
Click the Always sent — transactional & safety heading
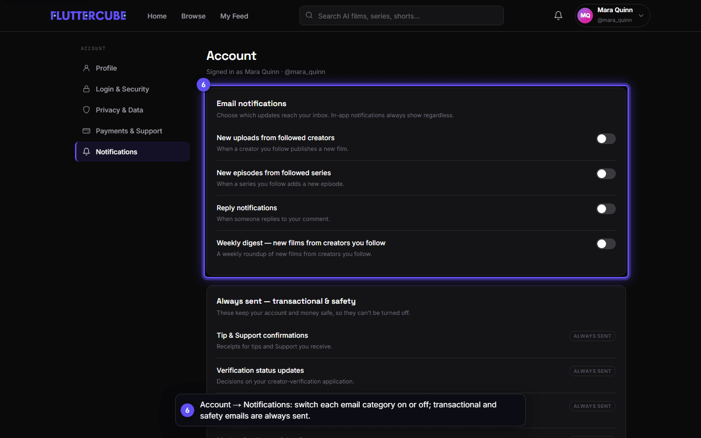(x=286, y=301)
